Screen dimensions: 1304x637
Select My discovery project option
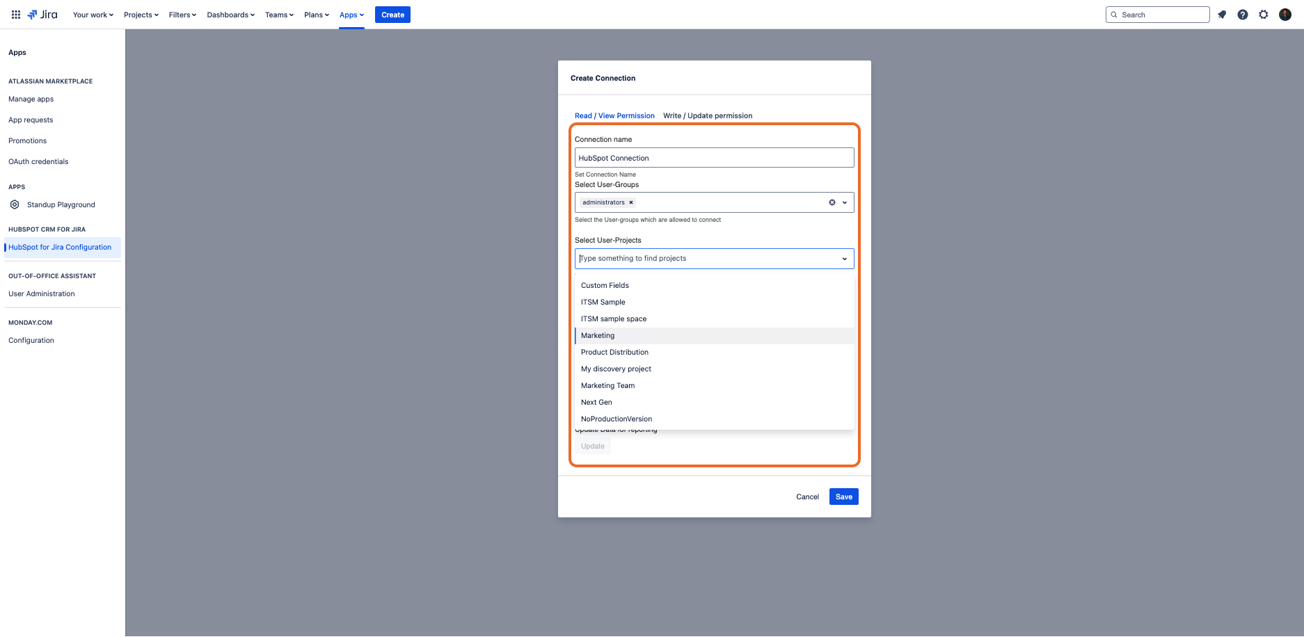(x=715, y=369)
